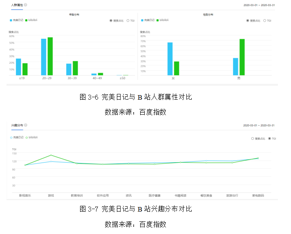Click green bilibili bar for 20~29
Screen dimensions: 291x234
[50, 56]
